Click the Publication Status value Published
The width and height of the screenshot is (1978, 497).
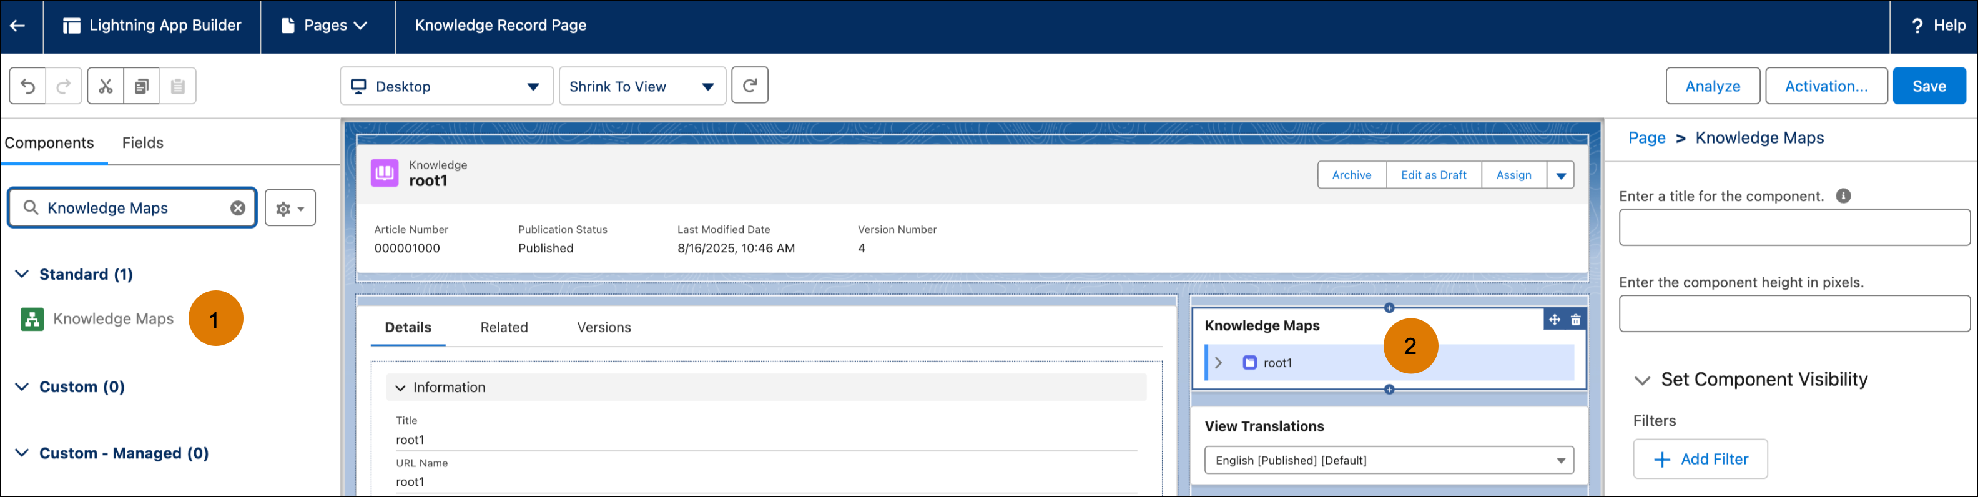click(545, 248)
